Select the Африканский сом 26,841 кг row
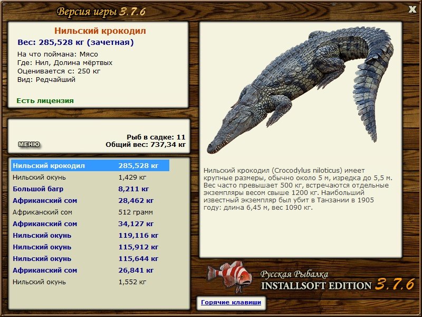The height and width of the screenshot is (317, 422). pyautogui.click(x=90, y=270)
